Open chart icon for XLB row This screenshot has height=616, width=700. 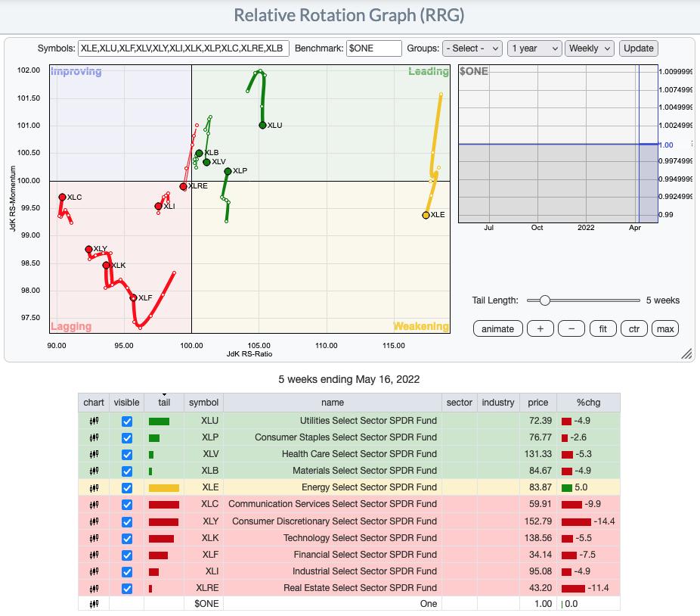94,471
